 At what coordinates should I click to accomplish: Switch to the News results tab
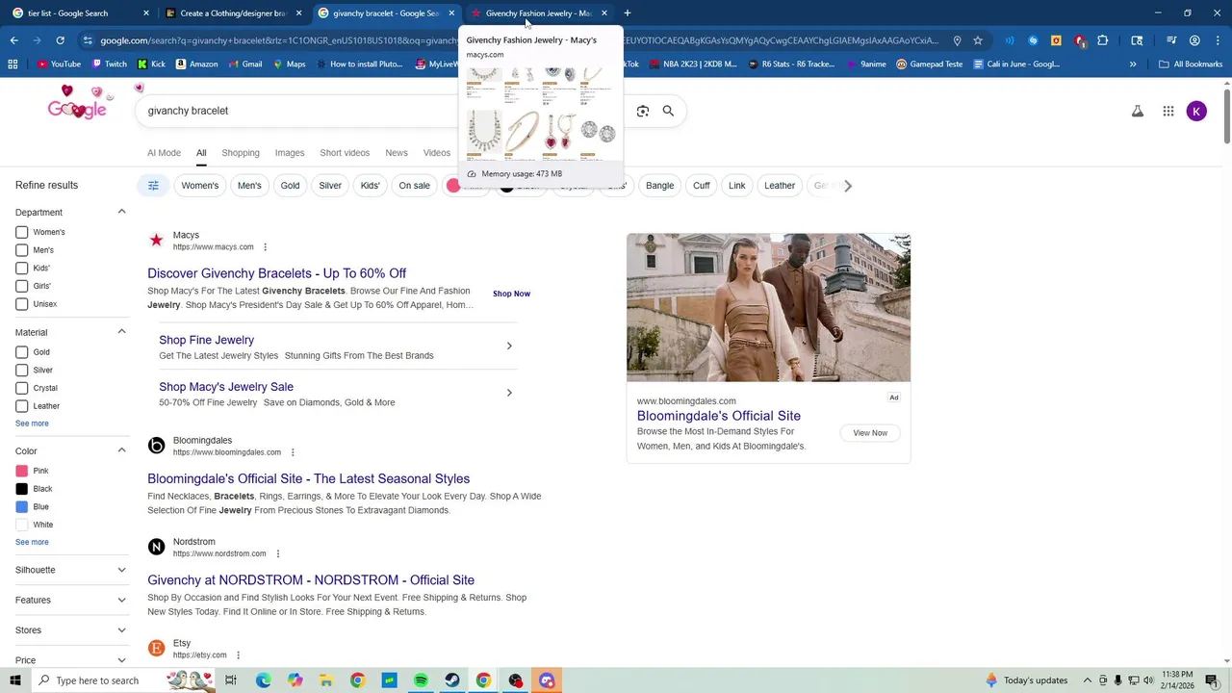(x=397, y=153)
